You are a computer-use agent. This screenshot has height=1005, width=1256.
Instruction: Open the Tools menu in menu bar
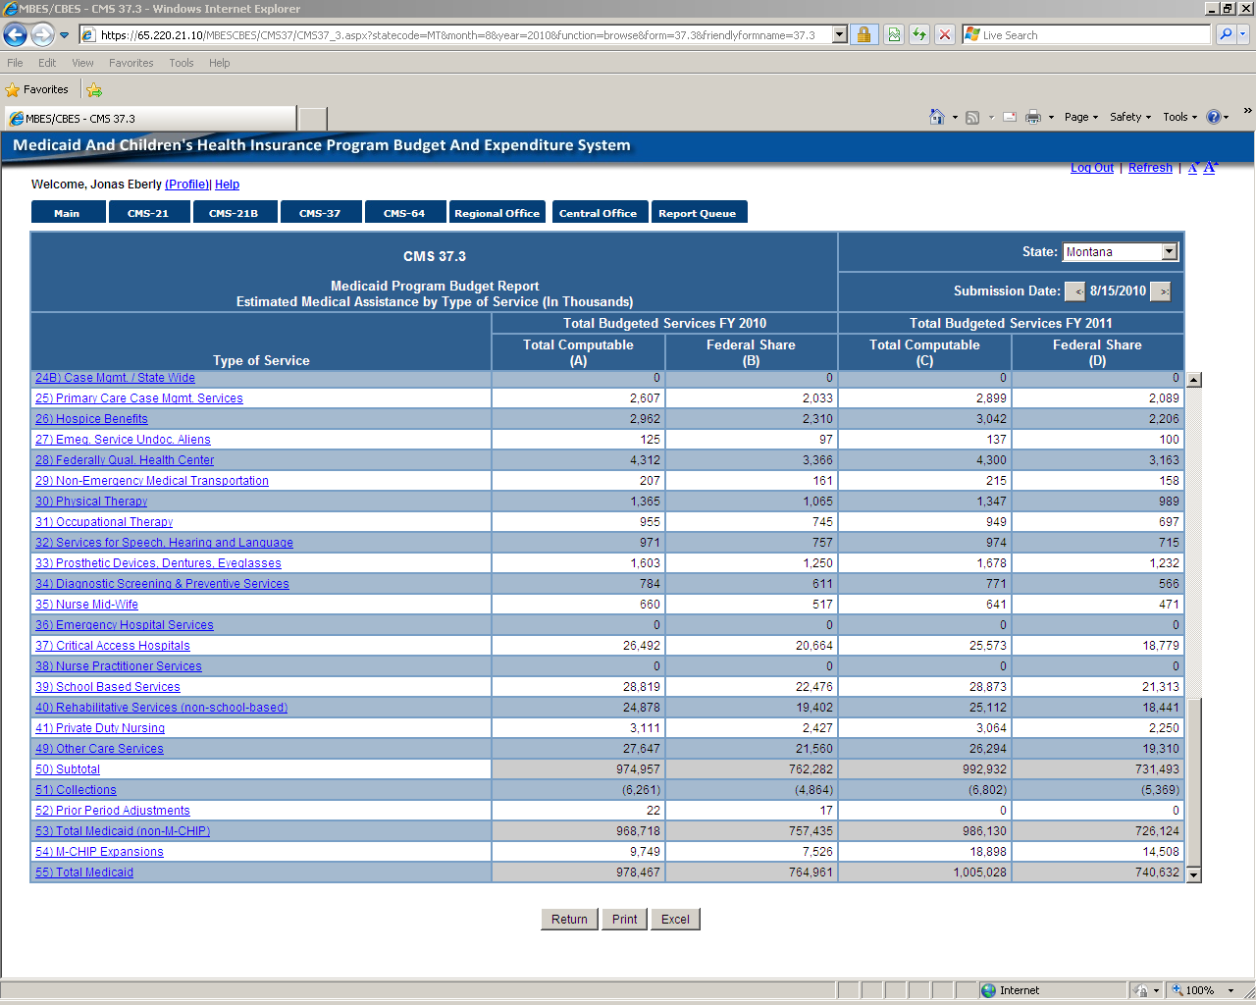click(x=181, y=63)
